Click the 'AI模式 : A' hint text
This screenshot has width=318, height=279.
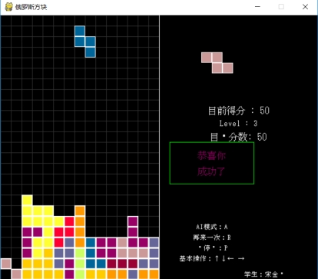pos(212,227)
